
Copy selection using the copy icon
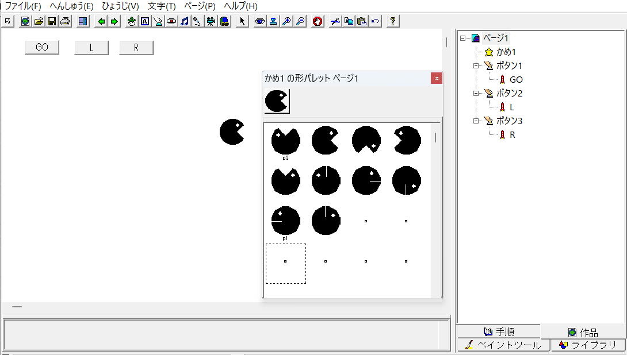tap(349, 21)
